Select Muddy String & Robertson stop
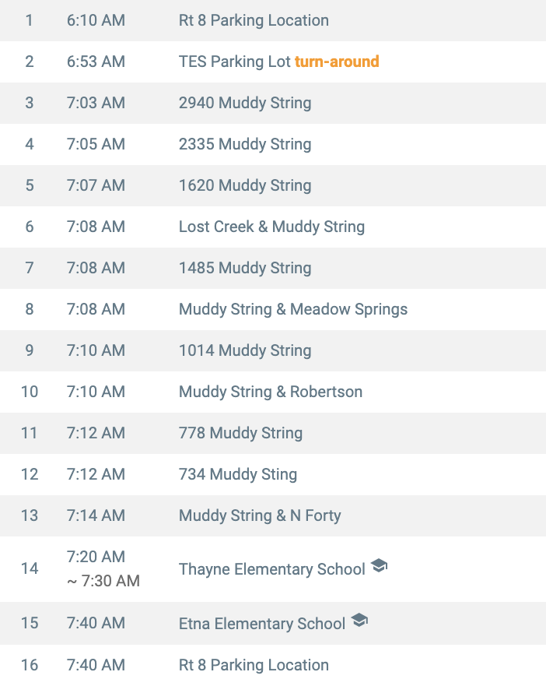This screenshot has width=546, height=693. [x=271, y=392]
